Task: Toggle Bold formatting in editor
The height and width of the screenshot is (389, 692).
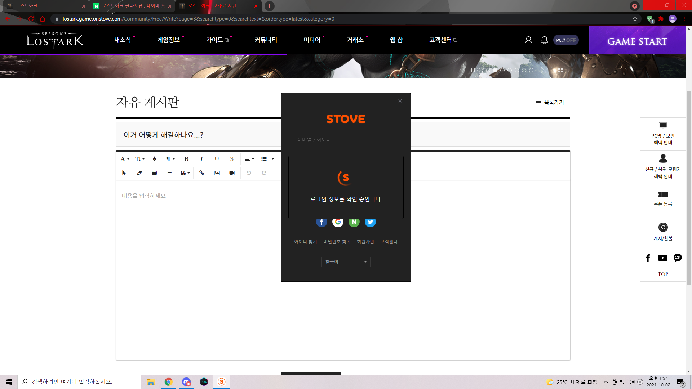Action: coord(186,159)
